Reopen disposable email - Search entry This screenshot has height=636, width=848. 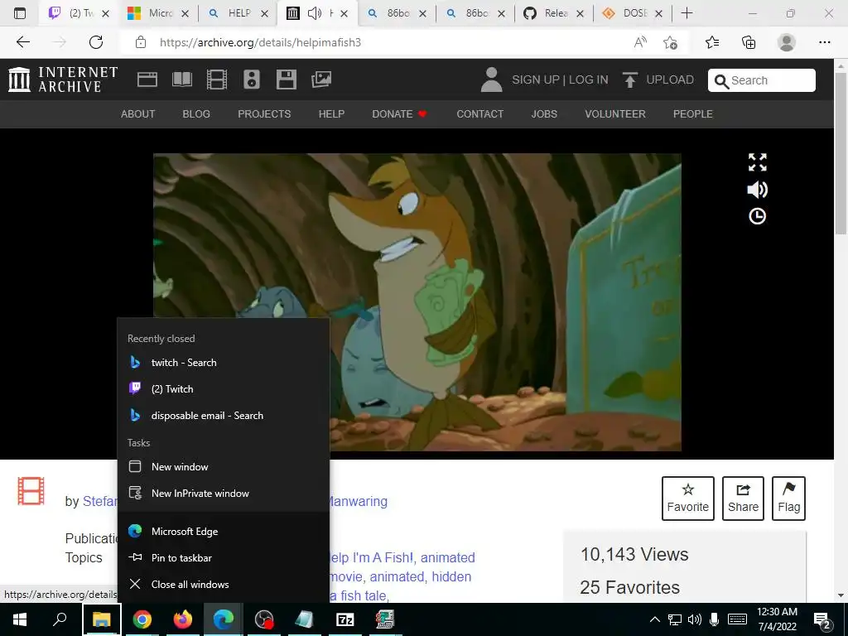pos(224,416)
